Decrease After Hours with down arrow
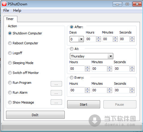Viewport: 143px width, 132px height. (99, 40)
